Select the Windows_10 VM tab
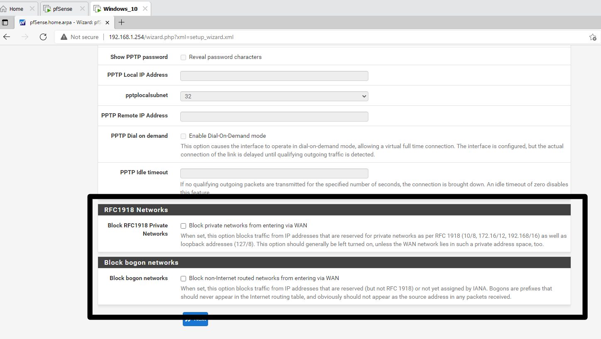This screenshot has width=601, height=339. coord(120,9)
